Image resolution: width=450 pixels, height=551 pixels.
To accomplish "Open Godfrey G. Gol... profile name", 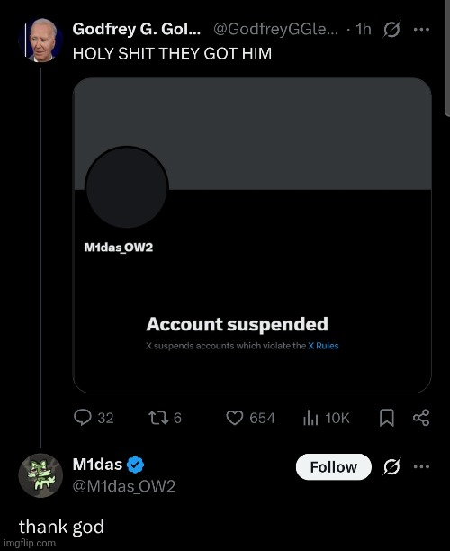I will click(x=137, y=29).
